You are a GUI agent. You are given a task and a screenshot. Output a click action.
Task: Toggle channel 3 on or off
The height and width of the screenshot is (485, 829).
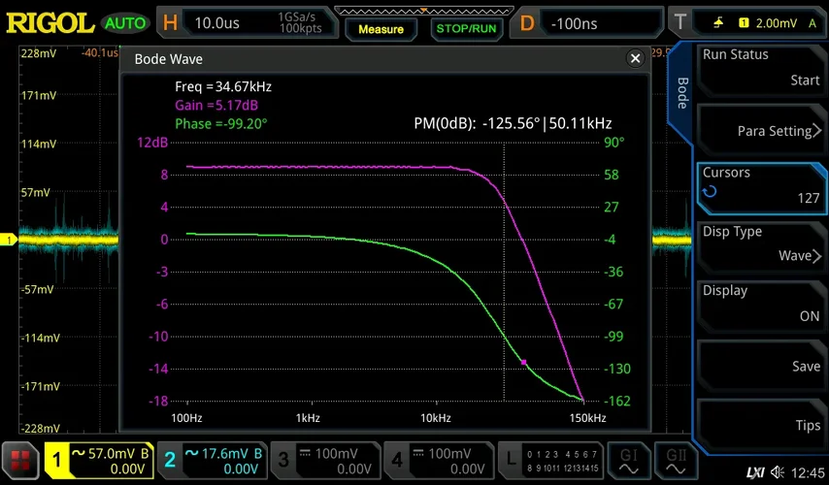click(325, 460)
